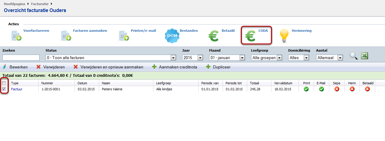The image size is (385, 141).
Task: Toggle the red Betaald status for Pieters Valerie
Action: tap(367, 89)
